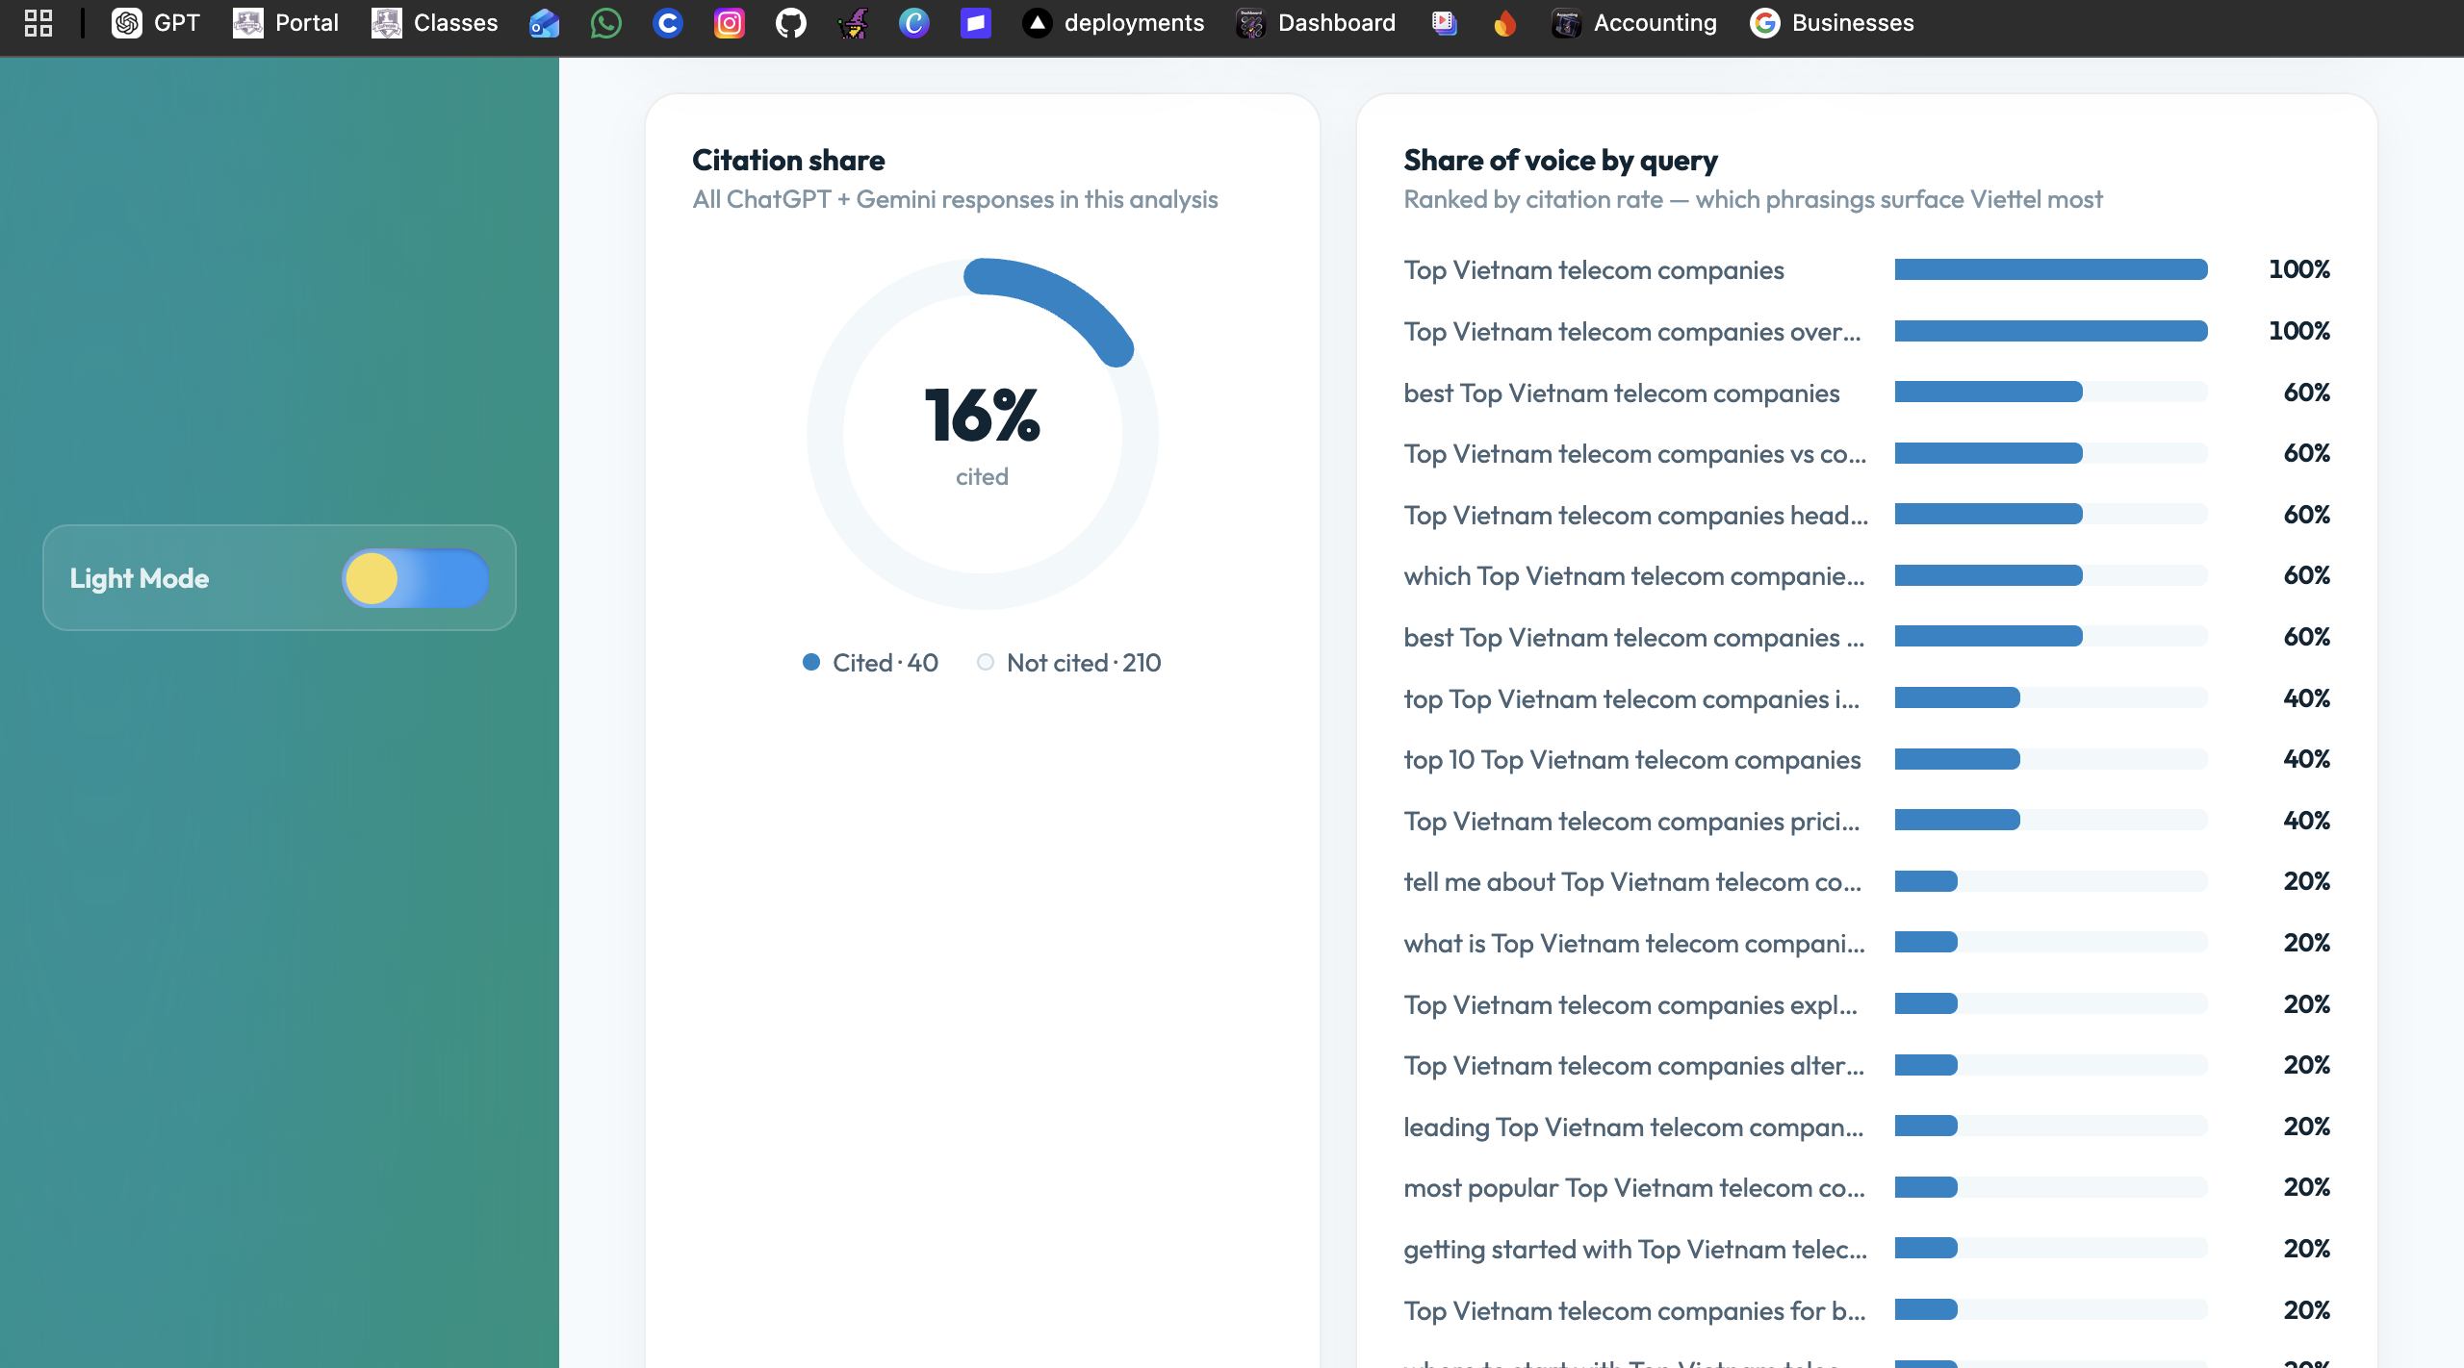Select the 'top 10 Top Vietnam telecom companies' row
This screenshot has width=2464, height=1368.
point(1866,760)
